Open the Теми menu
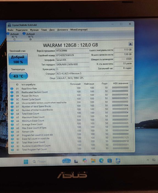158x193 pixels. click(x=44, y=30)
